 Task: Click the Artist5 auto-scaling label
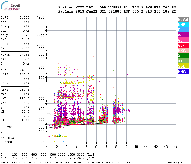click(7, 138)
